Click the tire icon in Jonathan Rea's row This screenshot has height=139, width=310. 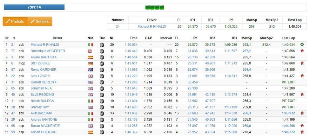click(102, 89)
